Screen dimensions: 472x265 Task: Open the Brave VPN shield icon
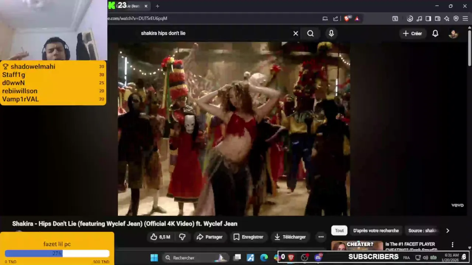(x=456, y=18)
